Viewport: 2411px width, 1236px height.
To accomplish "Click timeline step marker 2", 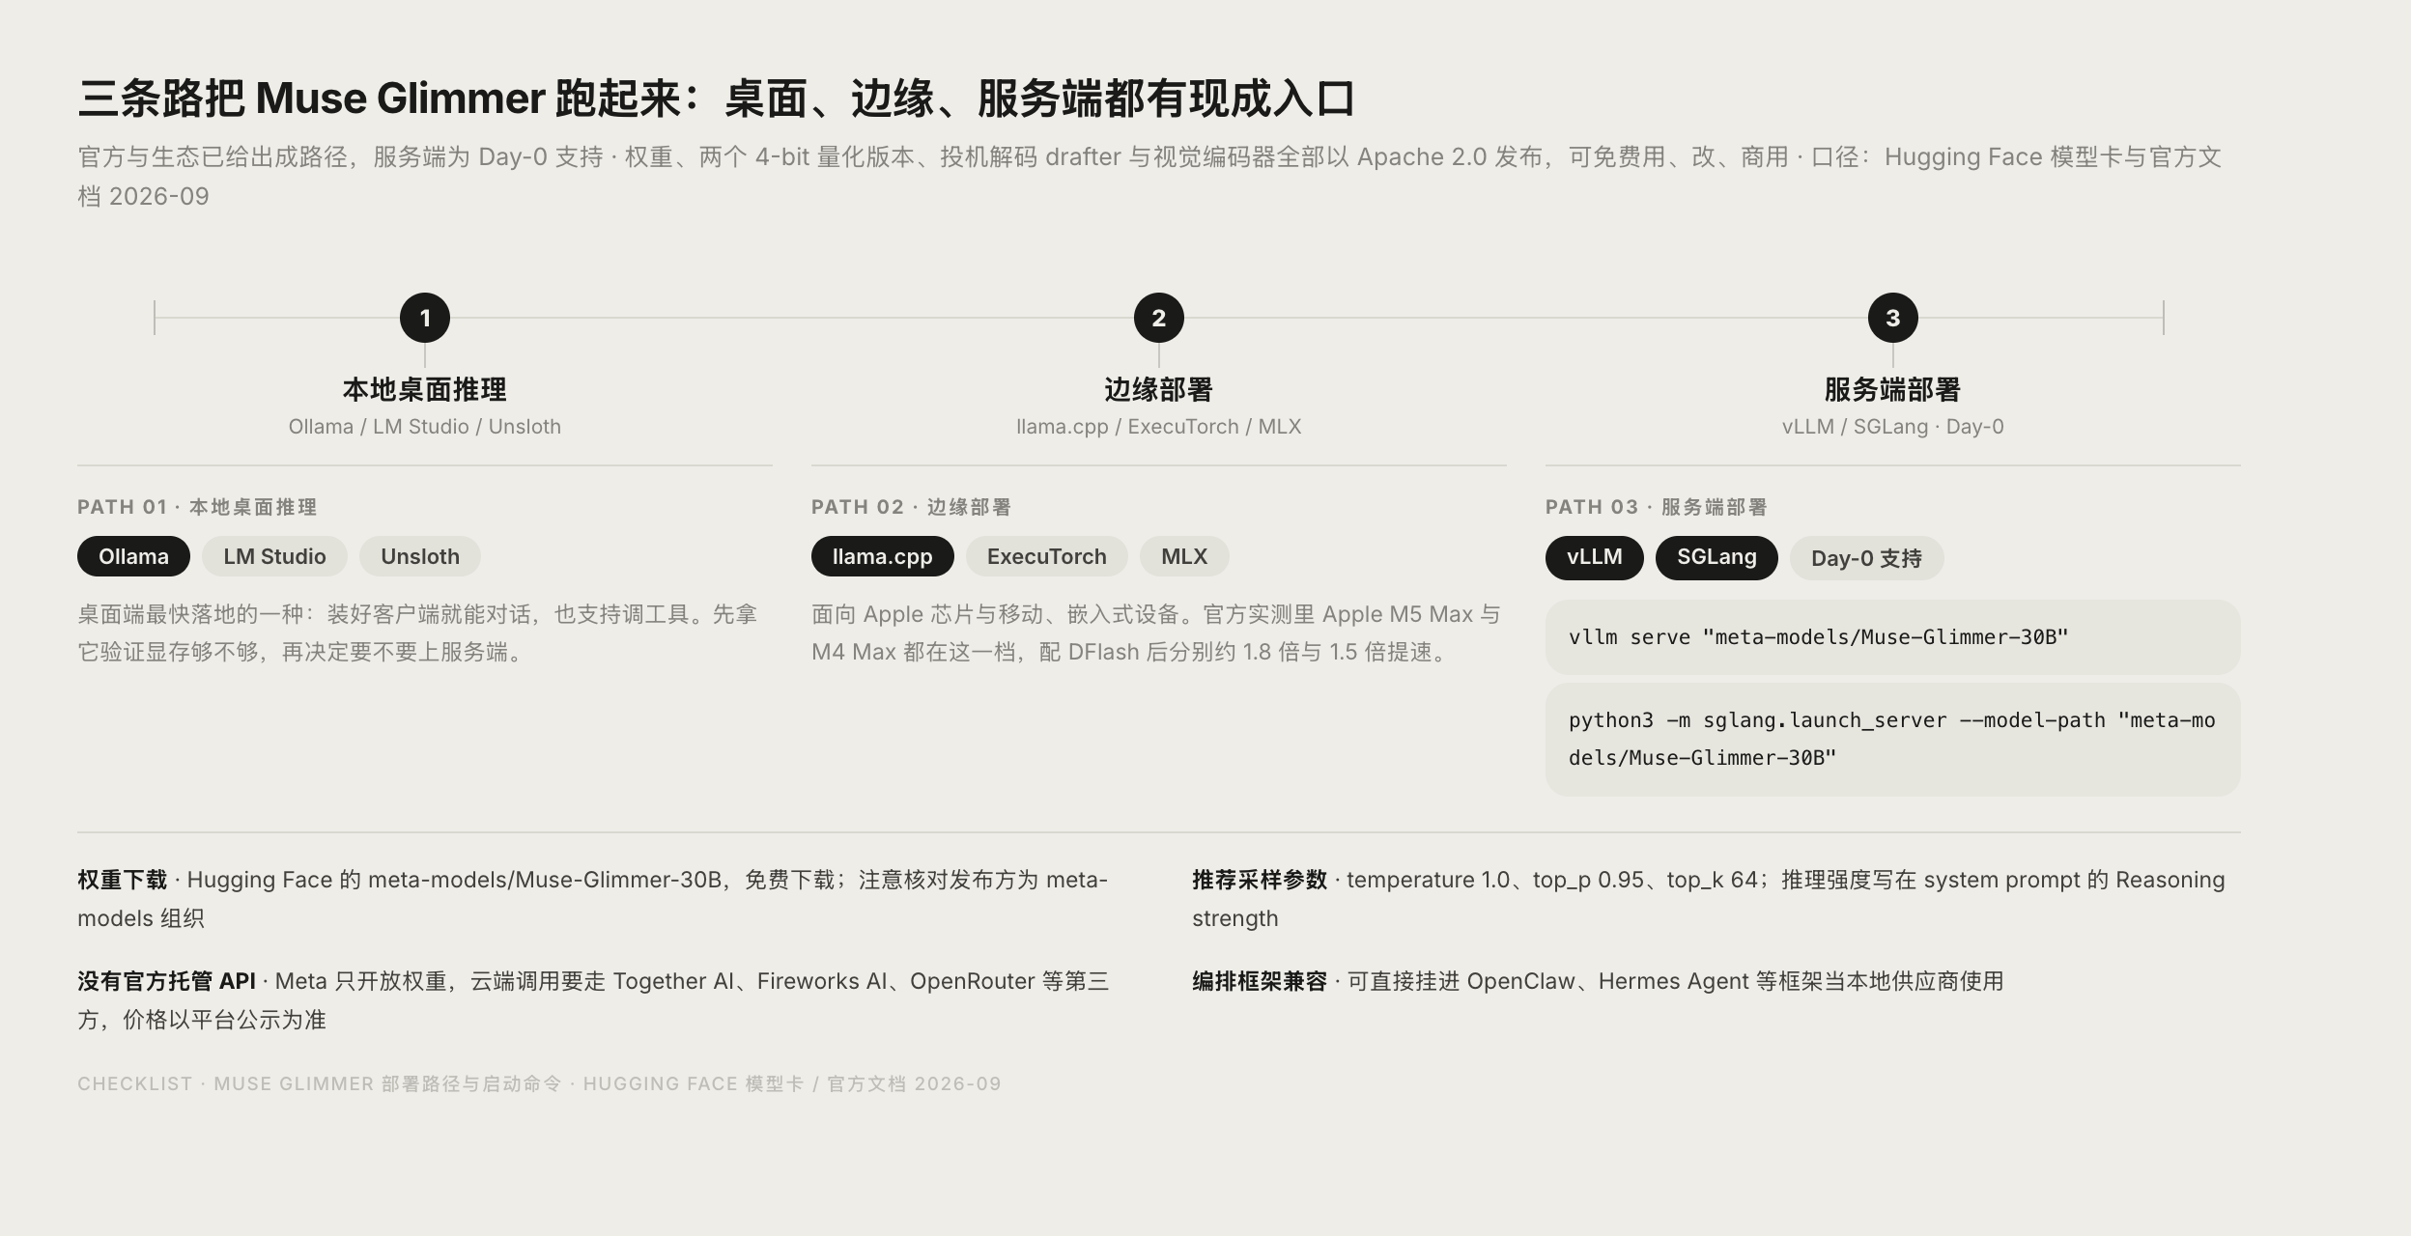I will 1159,318.
